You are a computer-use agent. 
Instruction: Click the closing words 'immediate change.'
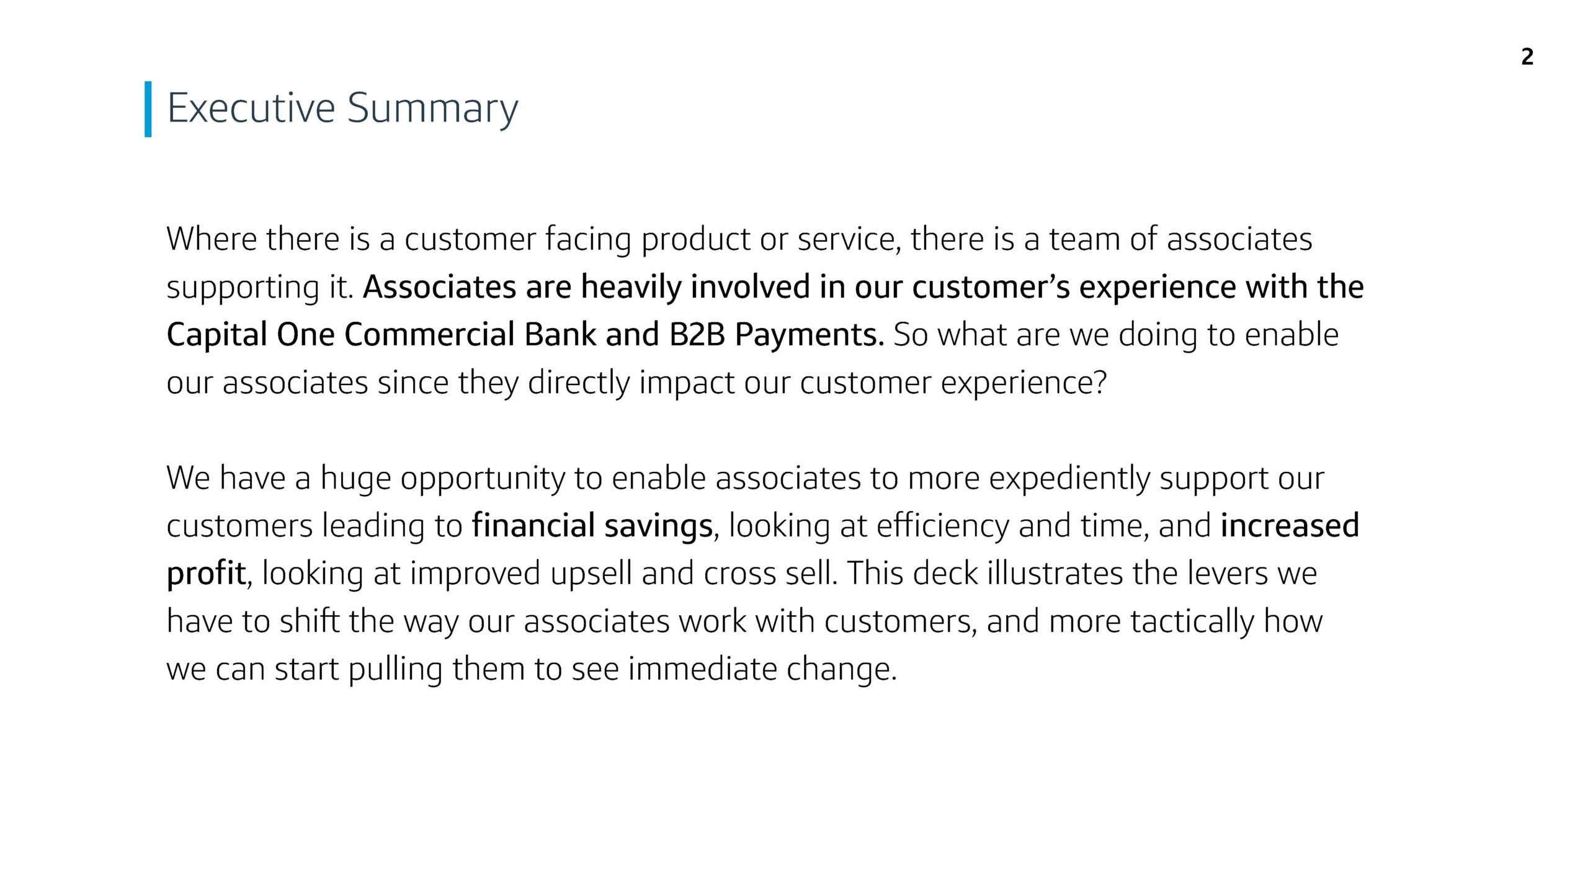pos(762,669)
